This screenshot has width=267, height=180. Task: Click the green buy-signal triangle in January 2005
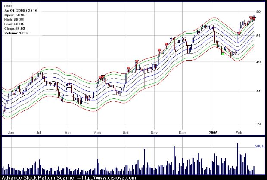click(223, 54)
